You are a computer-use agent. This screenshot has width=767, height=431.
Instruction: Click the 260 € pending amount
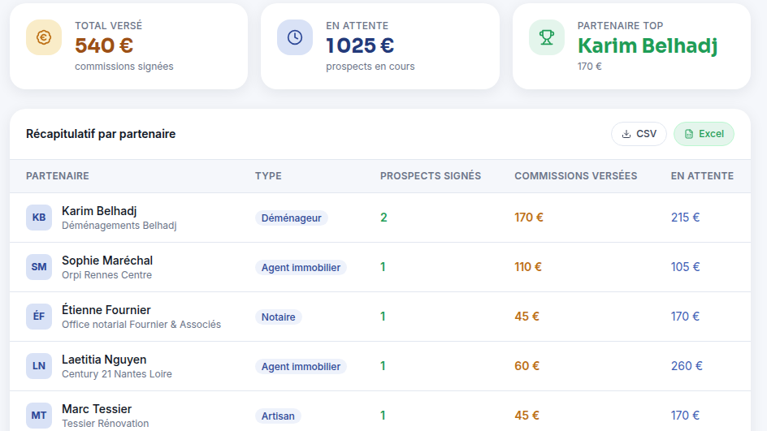coord(687,366)
